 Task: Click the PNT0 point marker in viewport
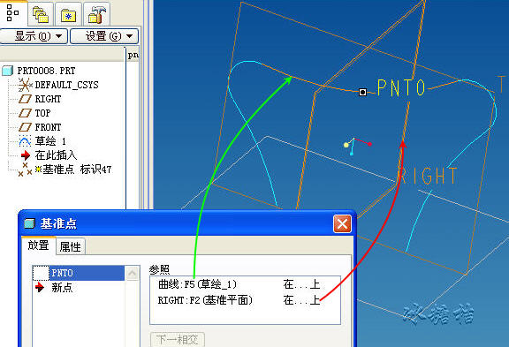(x=362, y=92)
